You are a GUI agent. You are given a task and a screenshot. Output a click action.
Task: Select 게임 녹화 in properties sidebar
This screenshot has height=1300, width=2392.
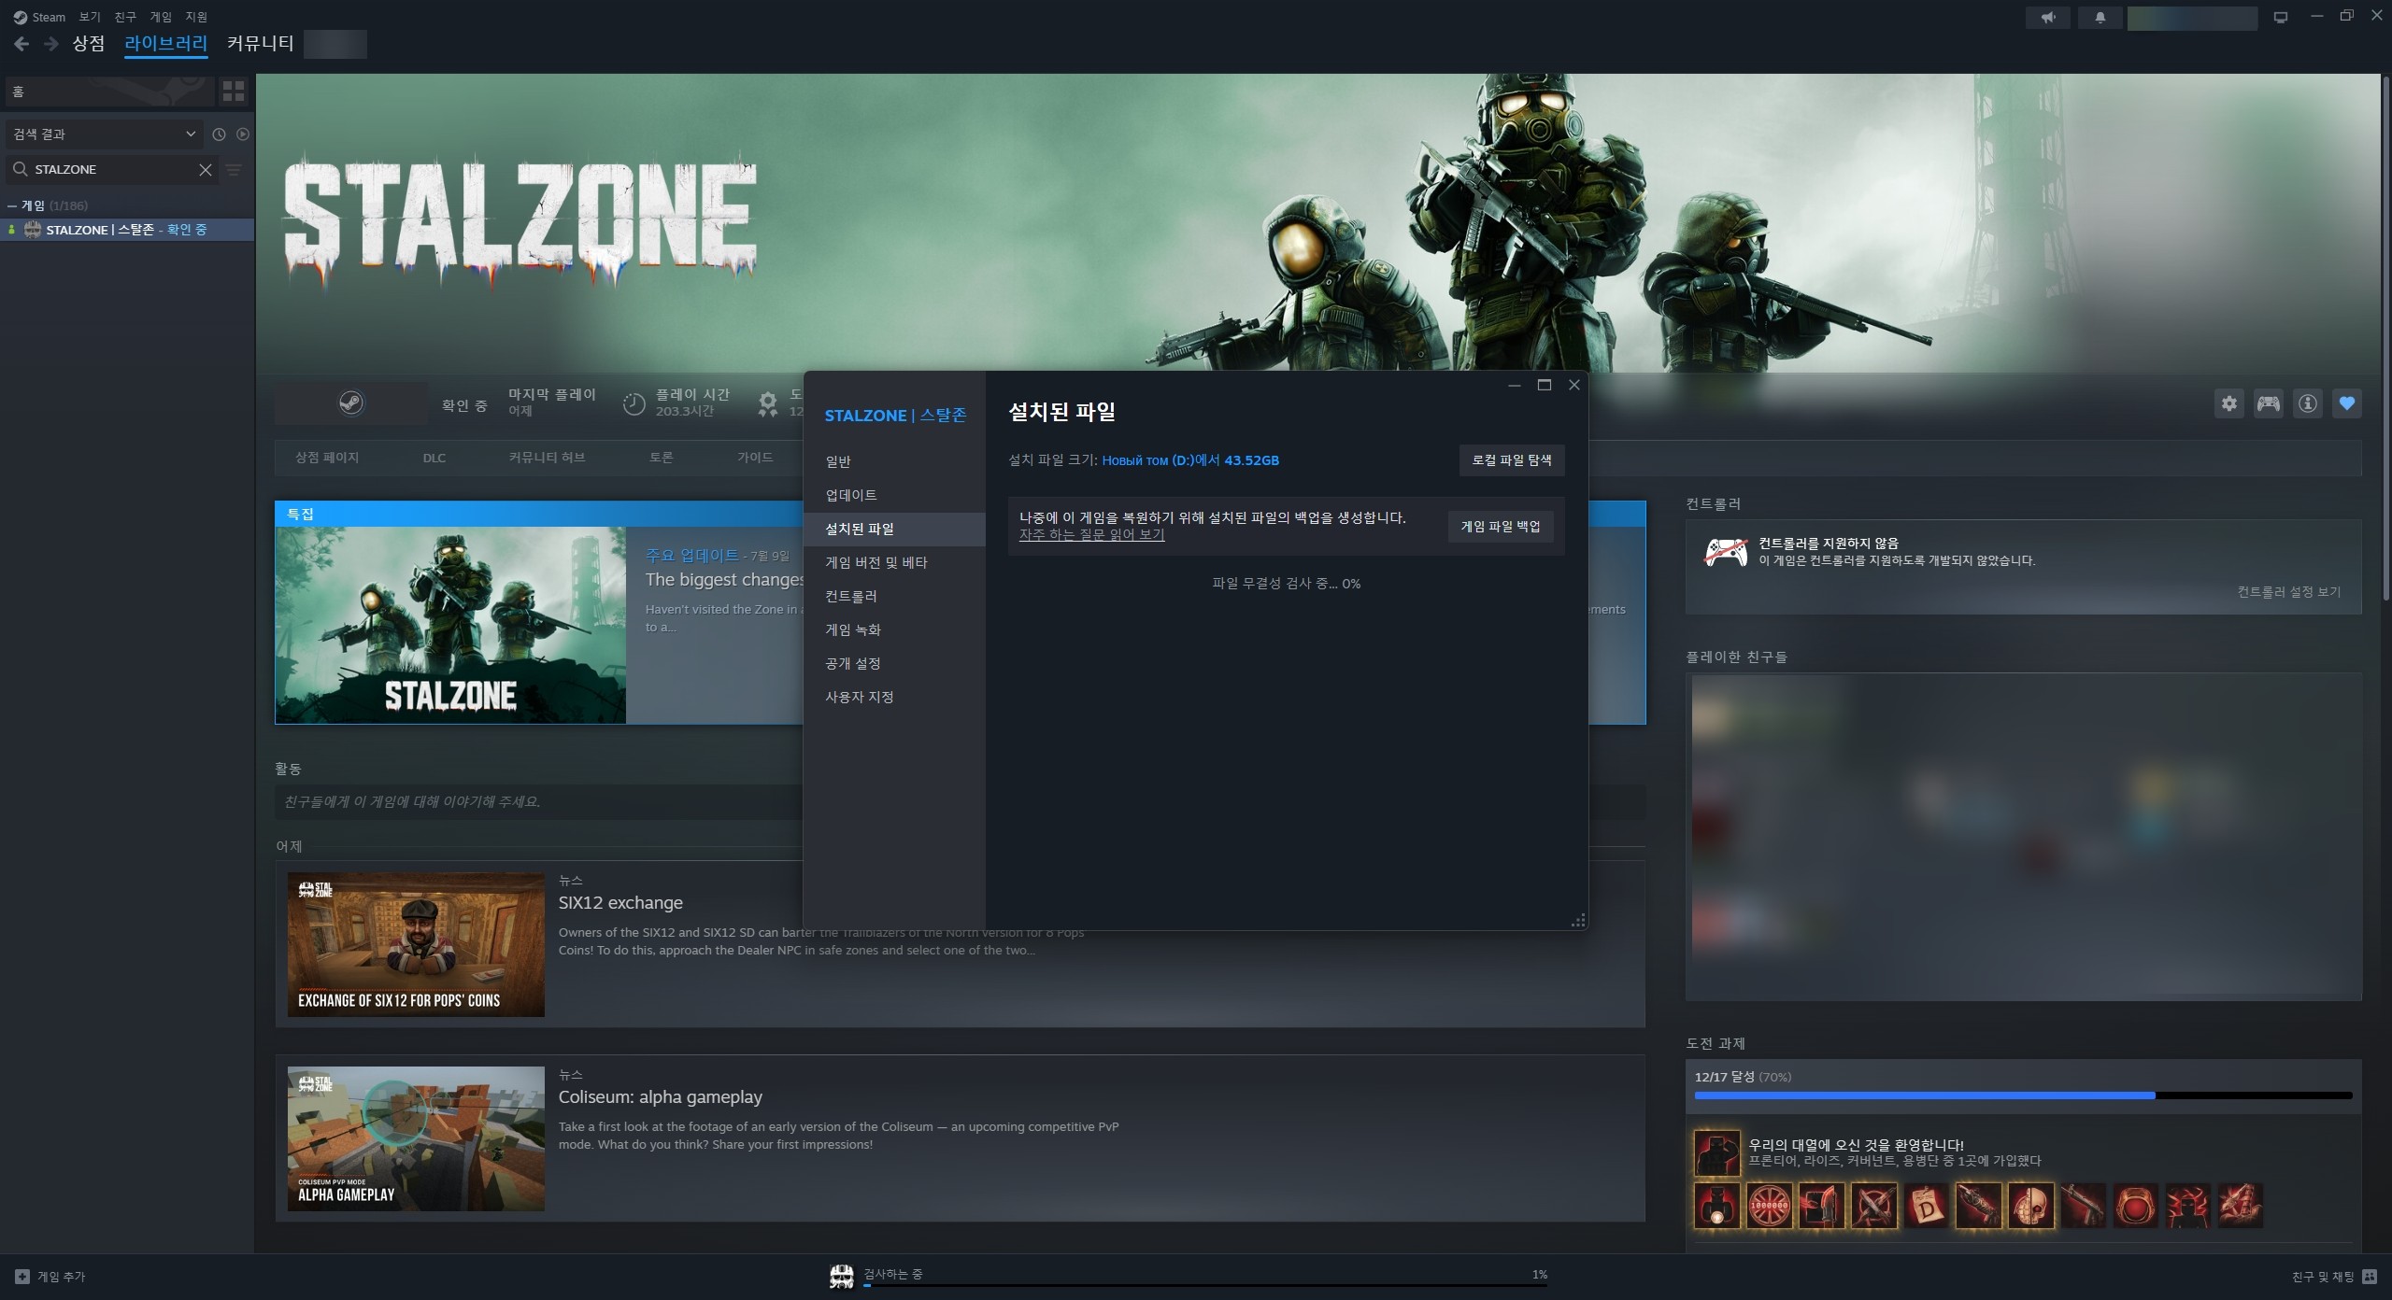[894, 629]
